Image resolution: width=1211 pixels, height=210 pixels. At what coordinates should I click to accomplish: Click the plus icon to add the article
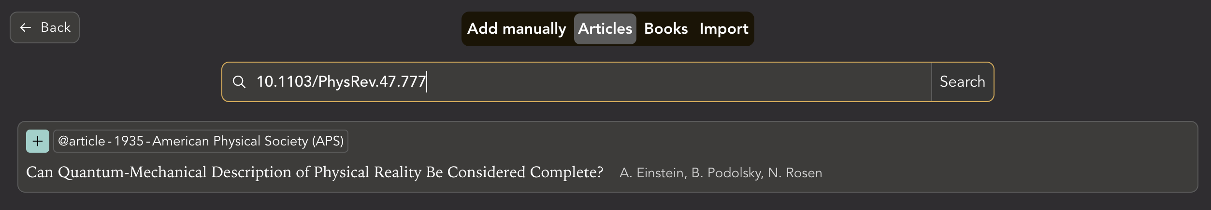(38, 141)
